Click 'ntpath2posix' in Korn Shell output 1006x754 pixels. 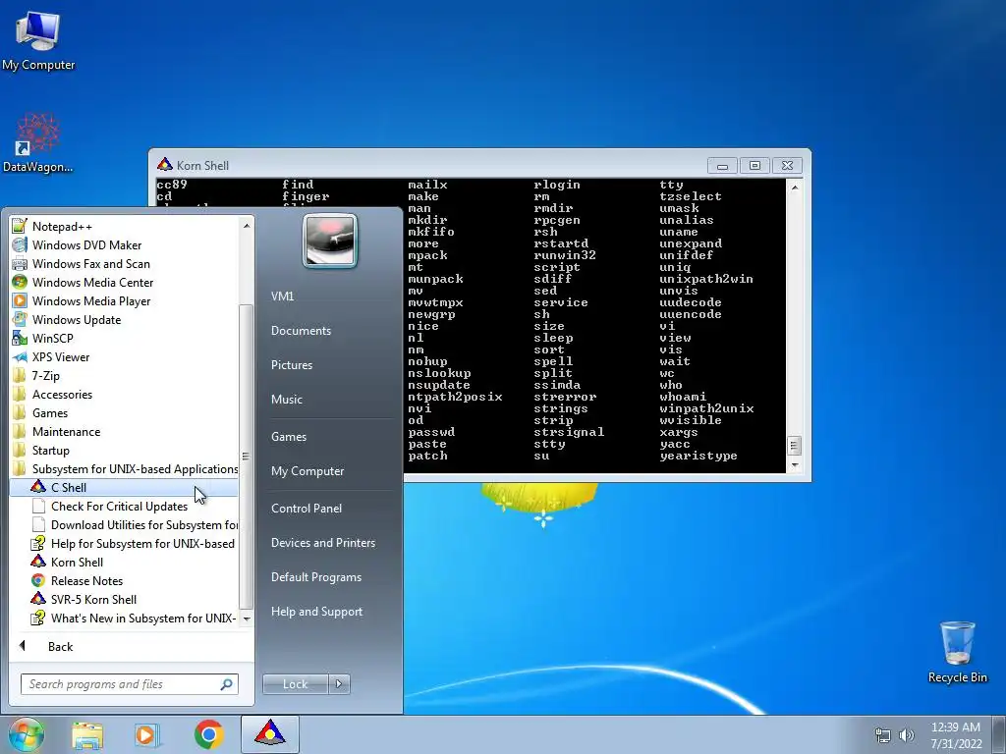pos(455,397)
